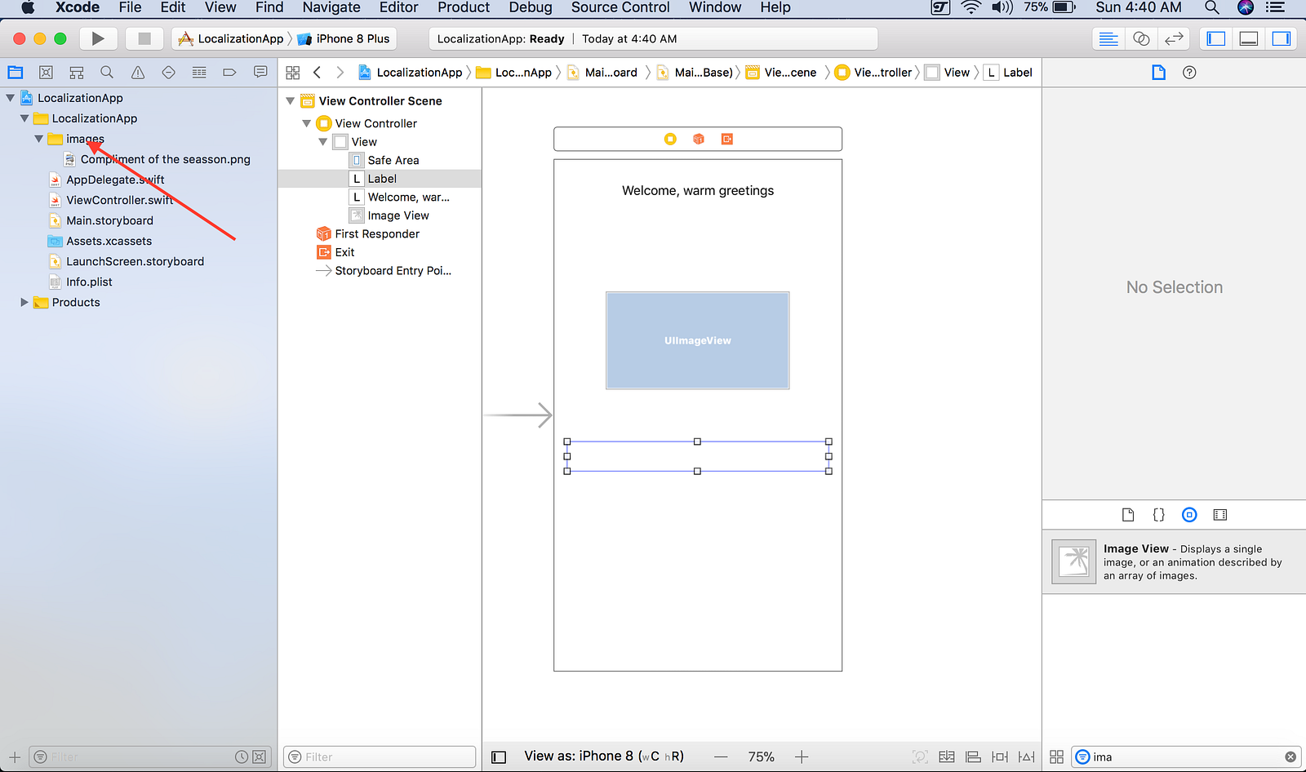Click the Add New Constraints button
Viewport: 1306px width, 772px height.
[1000, 757]
